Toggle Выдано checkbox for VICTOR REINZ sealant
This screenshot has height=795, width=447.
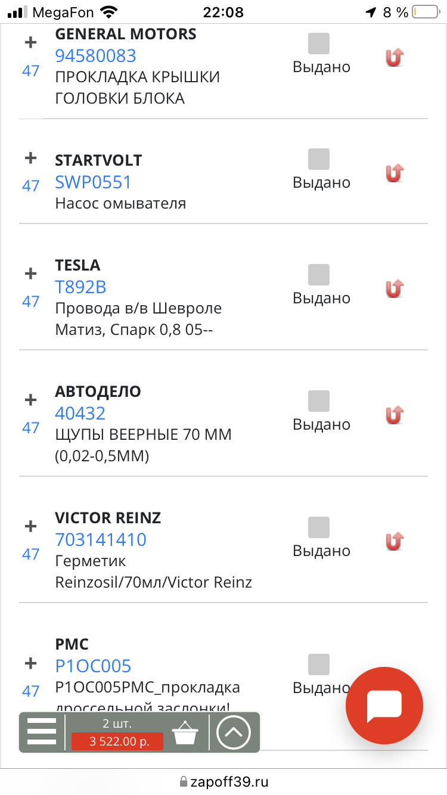coord(319,528)
